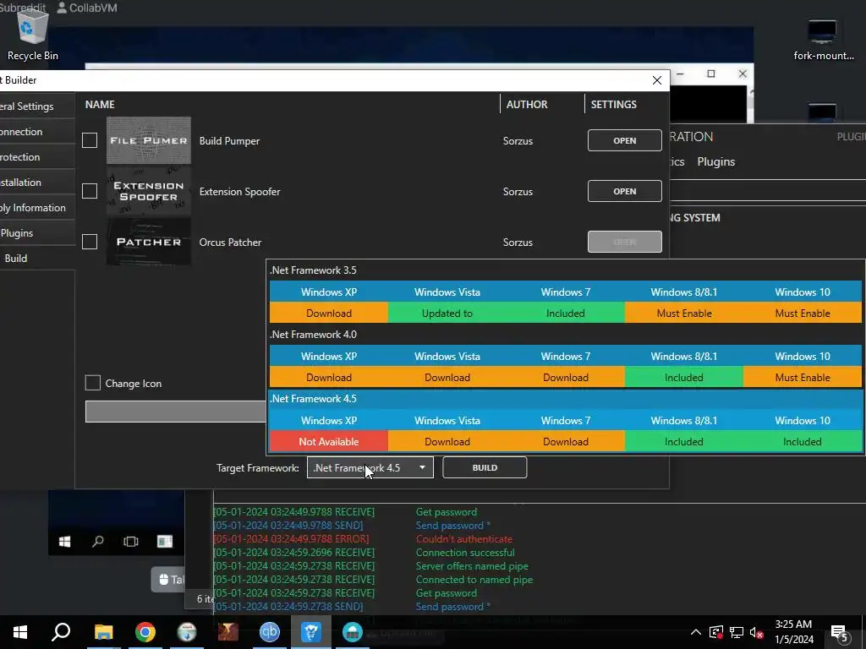Click the nested VM taskbar application icon
The width and height of the screenshot is (866, 649).
tap(165, 542)
